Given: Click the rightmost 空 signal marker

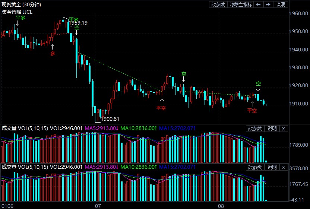Looking at the screenshot, I should tap(258, 84).
